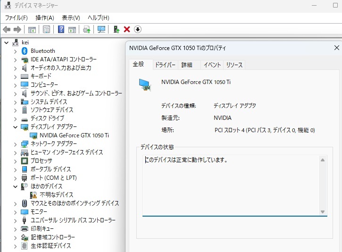
Task: Switch to the リソース tab
Action: coord(234,65)
